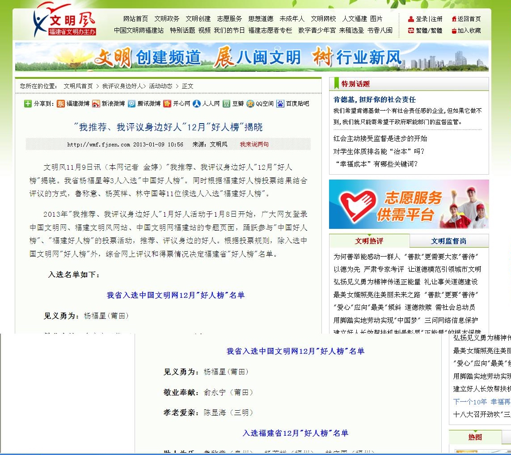Open 志愿服务 in the navigation menu
The image size is (511, 455).
pos(229,19)
